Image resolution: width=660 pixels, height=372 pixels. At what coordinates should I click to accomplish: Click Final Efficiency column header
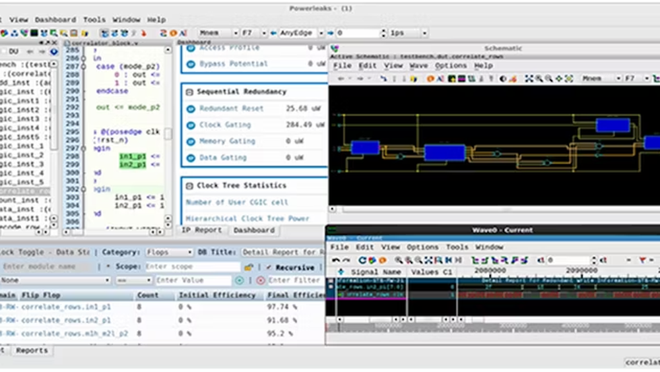pyautogui.click(x=294, y=295)
